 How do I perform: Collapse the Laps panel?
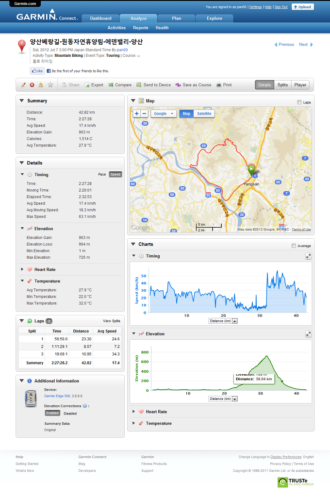coord(21,321)
